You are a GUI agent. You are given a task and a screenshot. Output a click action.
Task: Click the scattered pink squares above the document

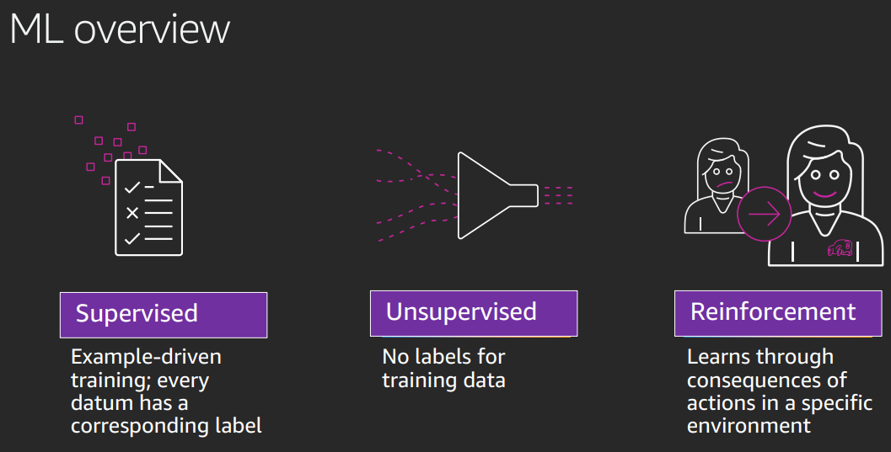pyautogui.click(x=110, y=149)
